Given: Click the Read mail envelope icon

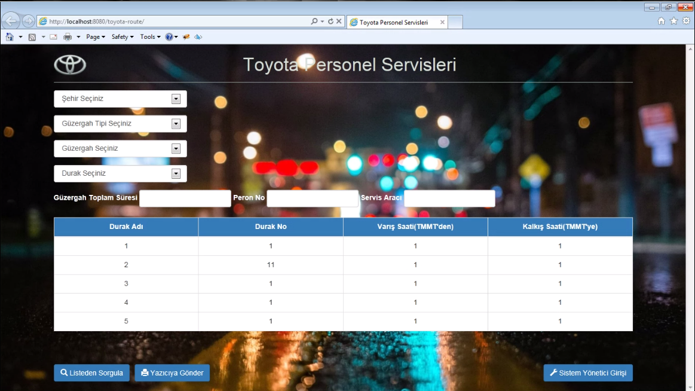Looking at the screenshot, I should point(54,37).
